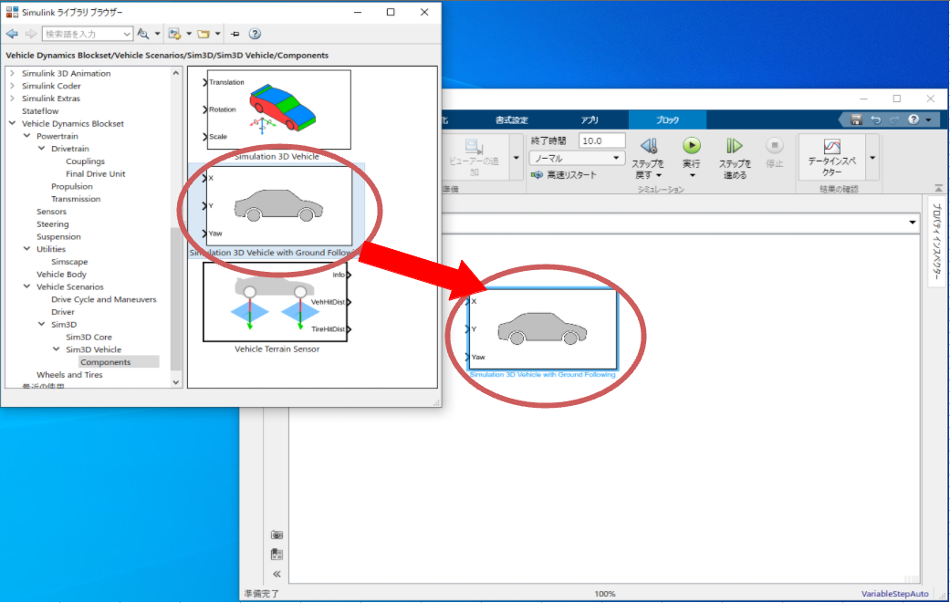The image size is (950, 603).
Task: Select Vehicle Body in the library tree
Action: click(61, 275)
